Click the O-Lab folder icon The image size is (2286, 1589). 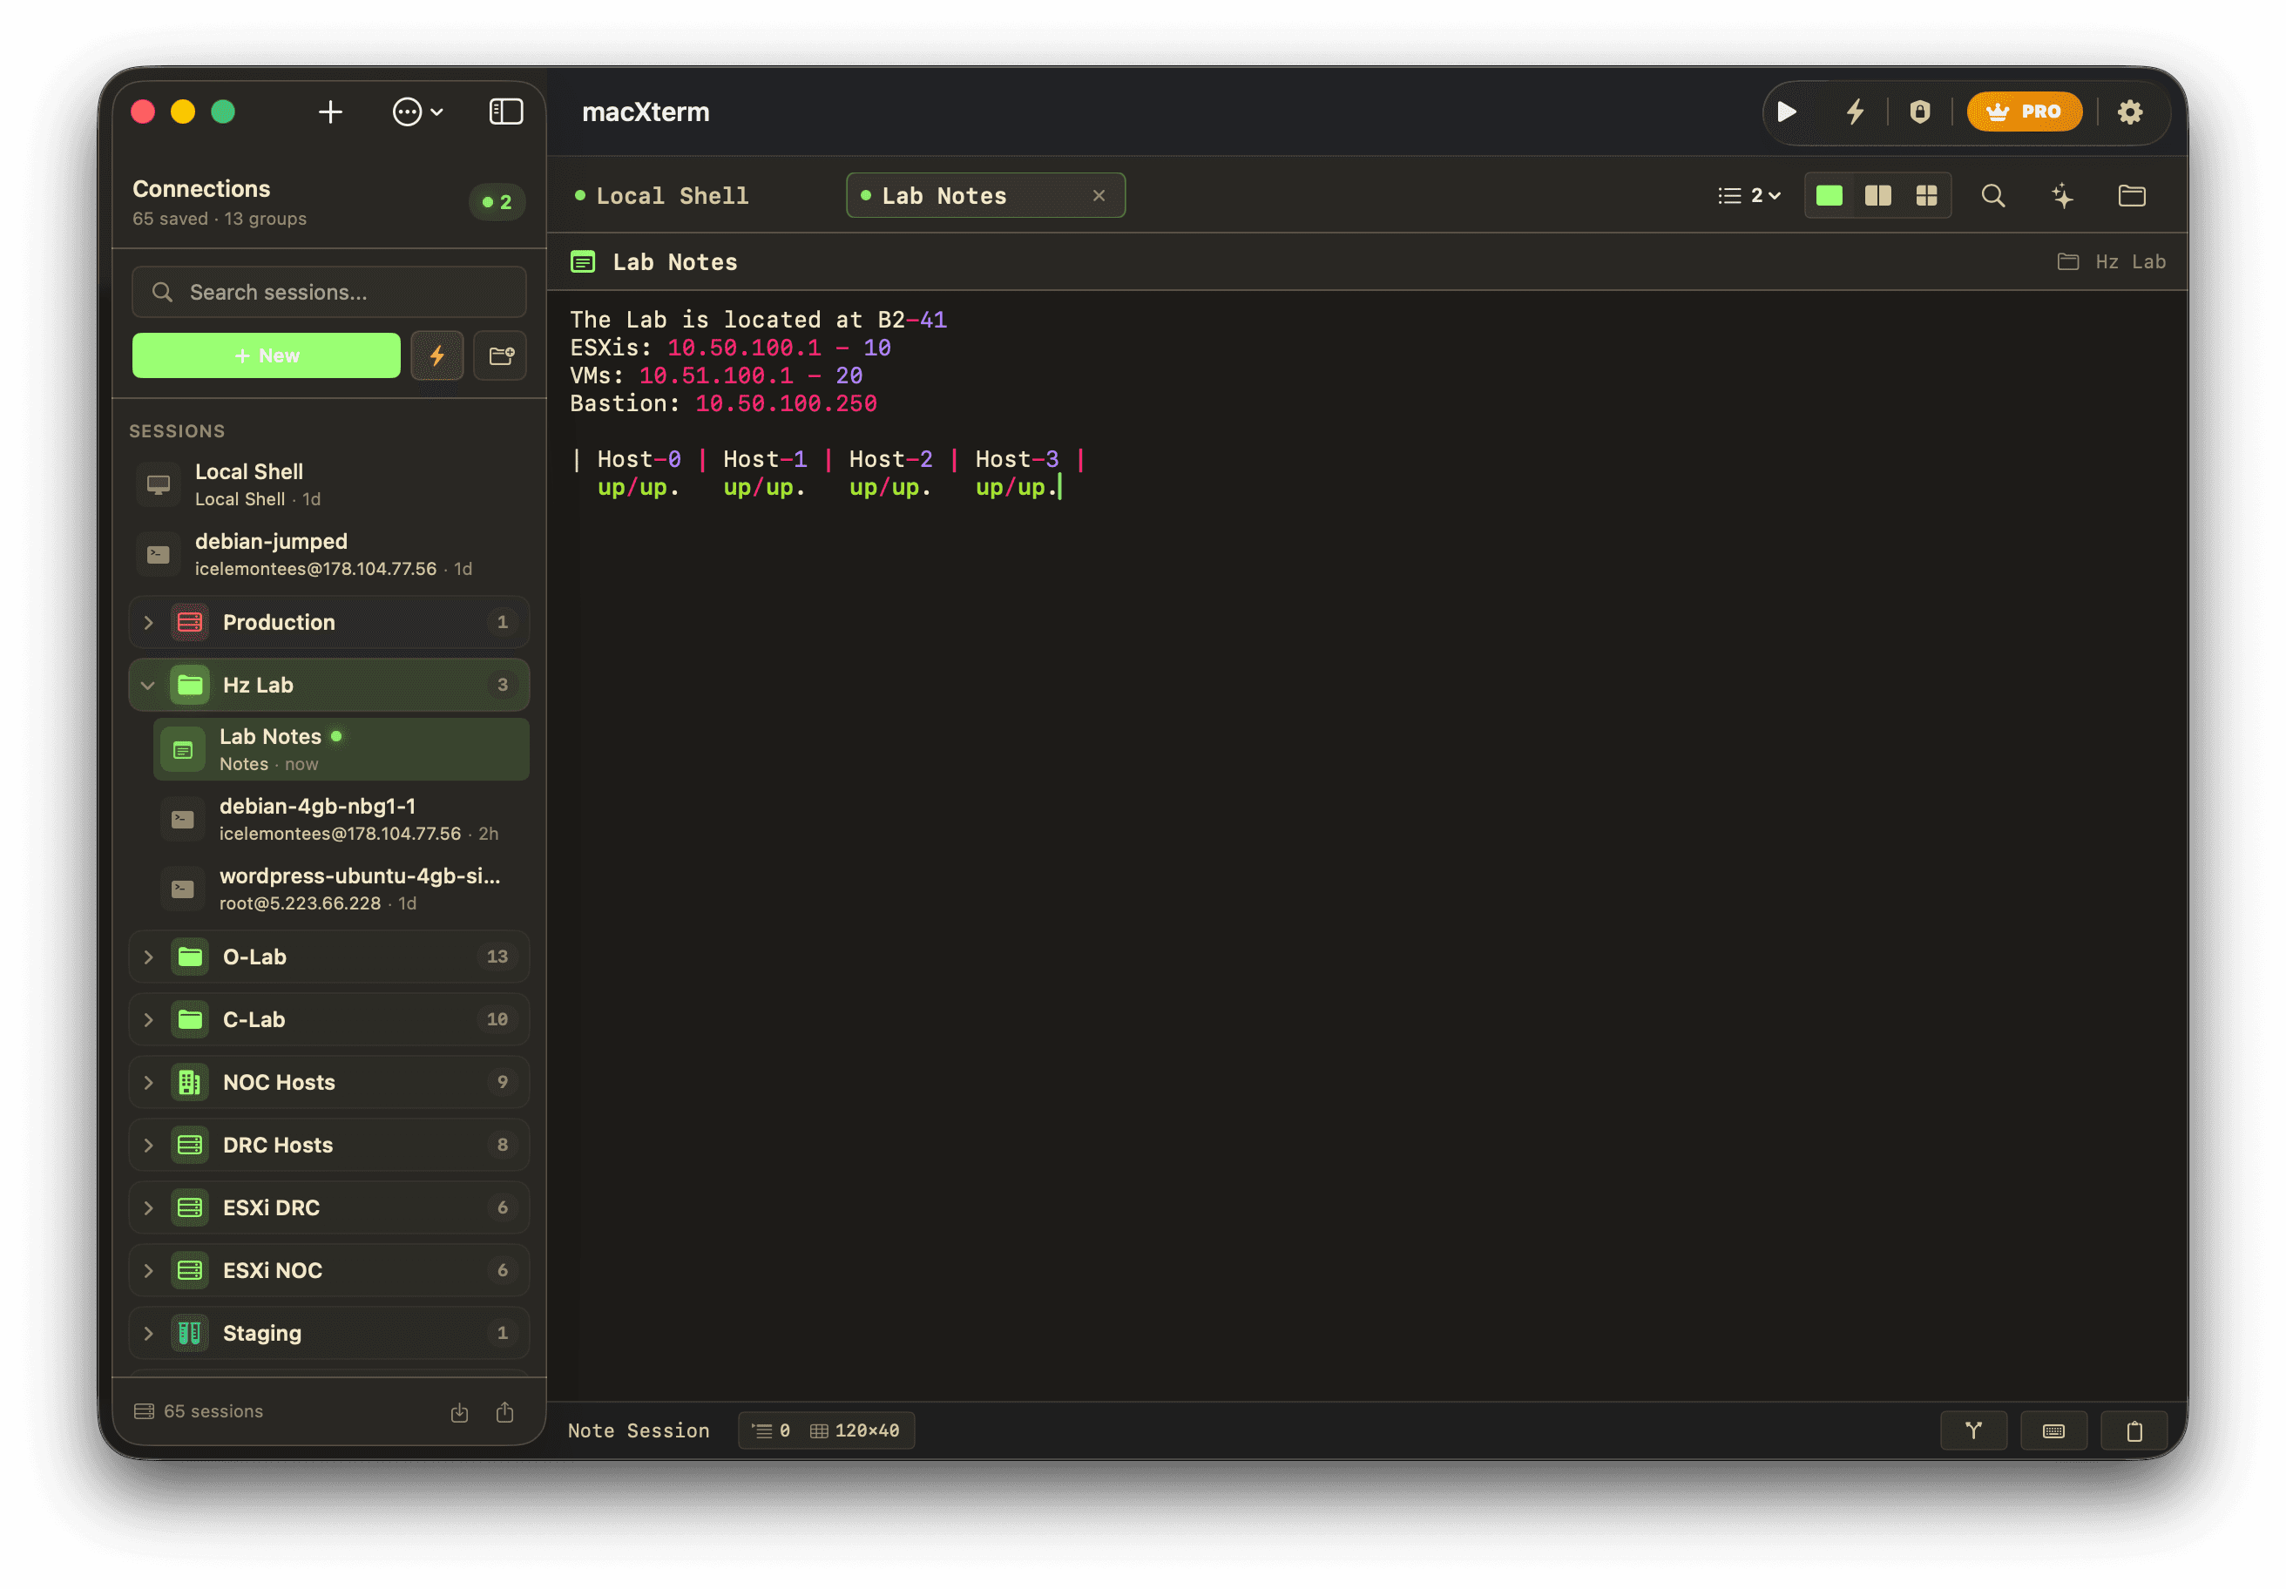click(x=190, y=957)
